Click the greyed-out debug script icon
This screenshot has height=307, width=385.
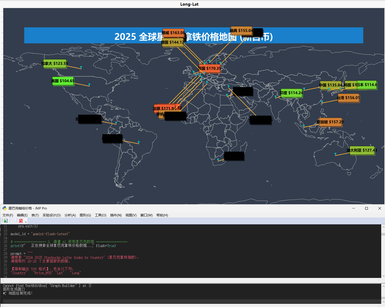[x=13, y=221]
